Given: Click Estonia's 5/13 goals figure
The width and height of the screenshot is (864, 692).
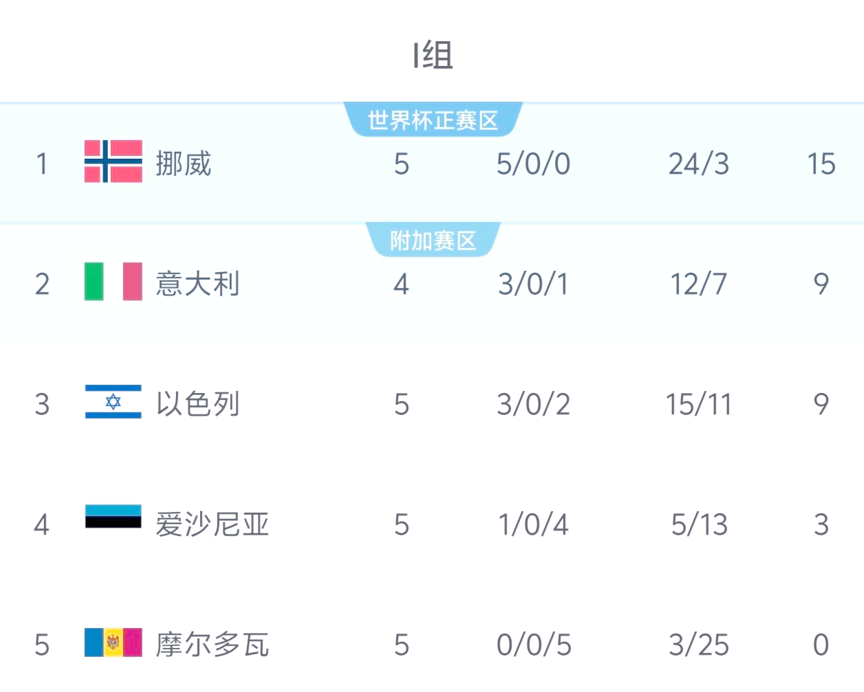Looking at the screenshot, I should coord(699,524).
